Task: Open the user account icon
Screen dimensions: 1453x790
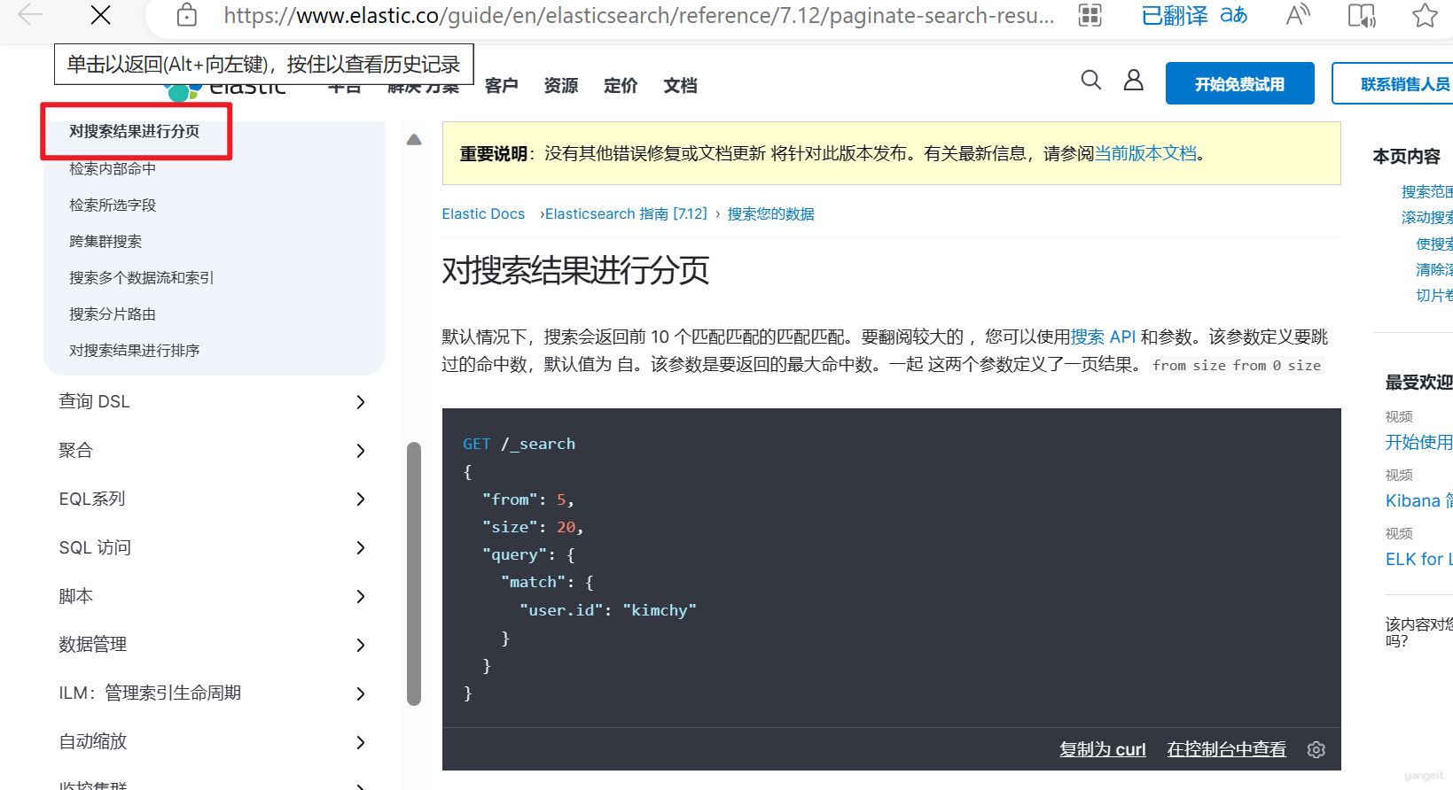Action: pyautogui.click(x=1133, y=81)
